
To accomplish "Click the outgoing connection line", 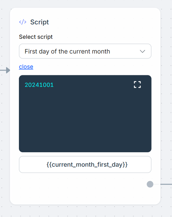I will 166,184.
